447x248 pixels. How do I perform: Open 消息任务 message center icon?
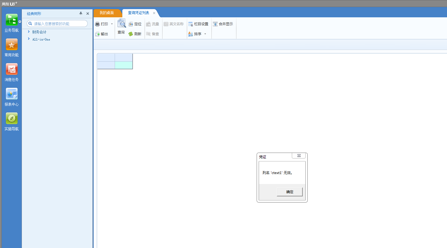point(11,72)
